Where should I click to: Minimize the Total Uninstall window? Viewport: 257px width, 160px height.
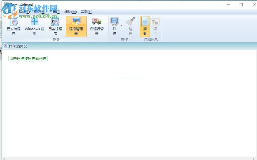[x=228, y=5]
